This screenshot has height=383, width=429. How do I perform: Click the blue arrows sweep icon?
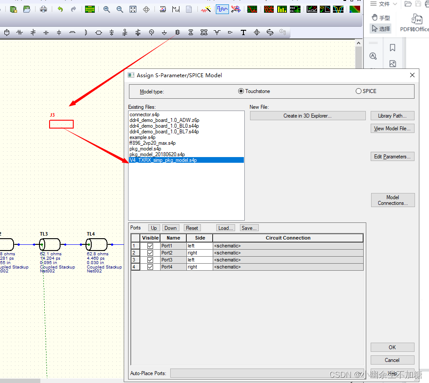(x=236, y=9)
